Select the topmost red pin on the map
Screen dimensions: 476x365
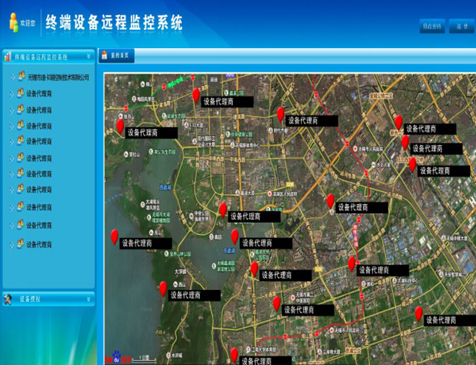click(x=196, y=95)
